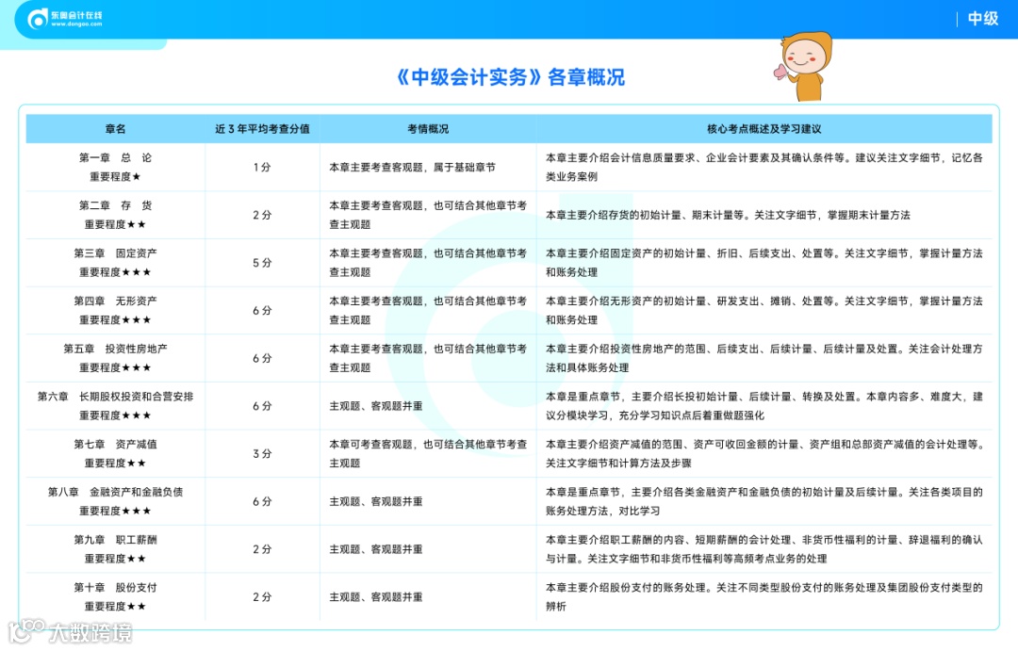The image size is (1018, 651).
Task: Select the 近3年平均考查分值 column header
Action: tap(262, 129)
